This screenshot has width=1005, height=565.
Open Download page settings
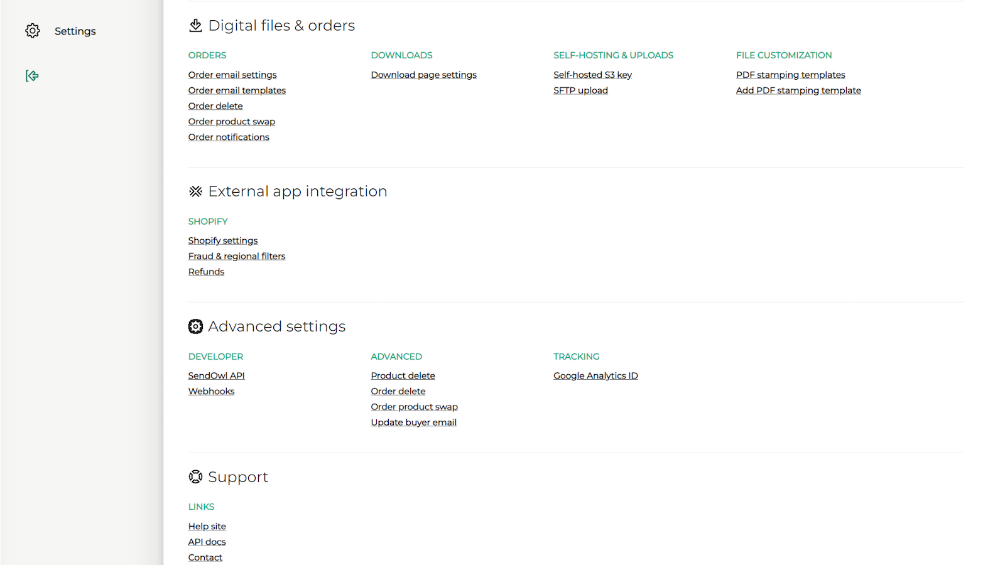[x=423, y=74]
